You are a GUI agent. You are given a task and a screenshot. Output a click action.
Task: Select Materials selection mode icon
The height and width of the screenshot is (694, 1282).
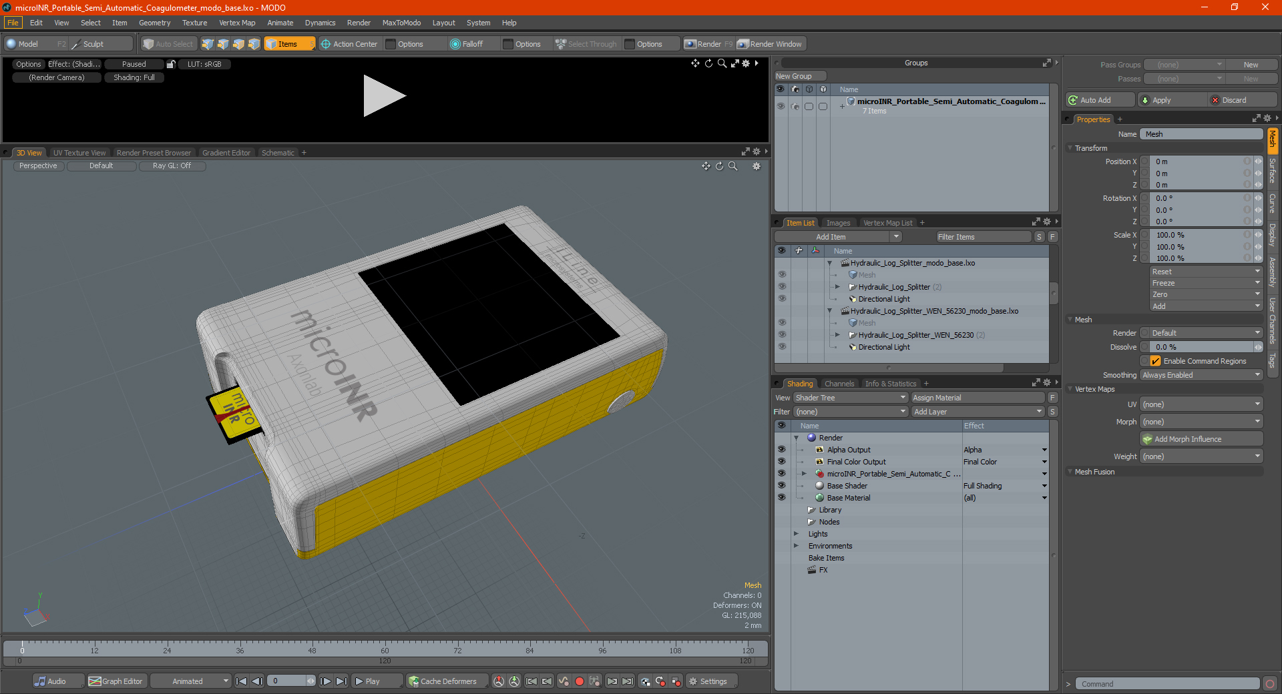click(254, 44)
